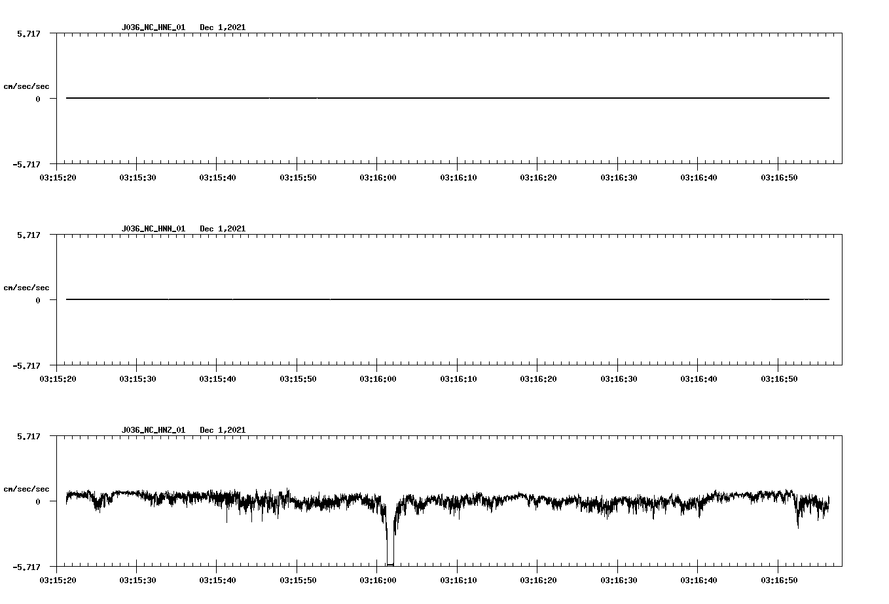Screen dimensions: 889x604
Task: Click the 03:16:50 time label under HNZ plot
Action: coord(779,580)
